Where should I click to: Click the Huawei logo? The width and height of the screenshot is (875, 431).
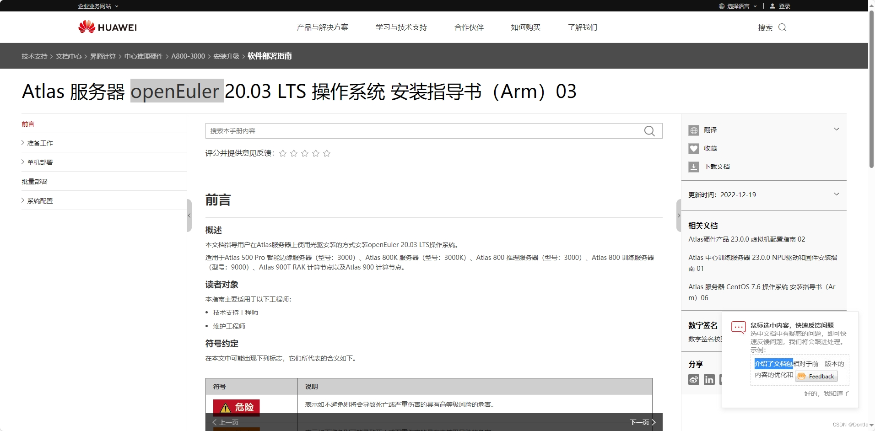[x=108, y=27]
